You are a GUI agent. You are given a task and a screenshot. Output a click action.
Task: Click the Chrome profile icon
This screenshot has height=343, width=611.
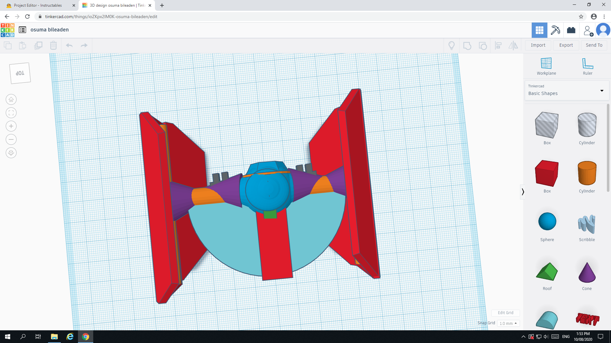(593, 17)
